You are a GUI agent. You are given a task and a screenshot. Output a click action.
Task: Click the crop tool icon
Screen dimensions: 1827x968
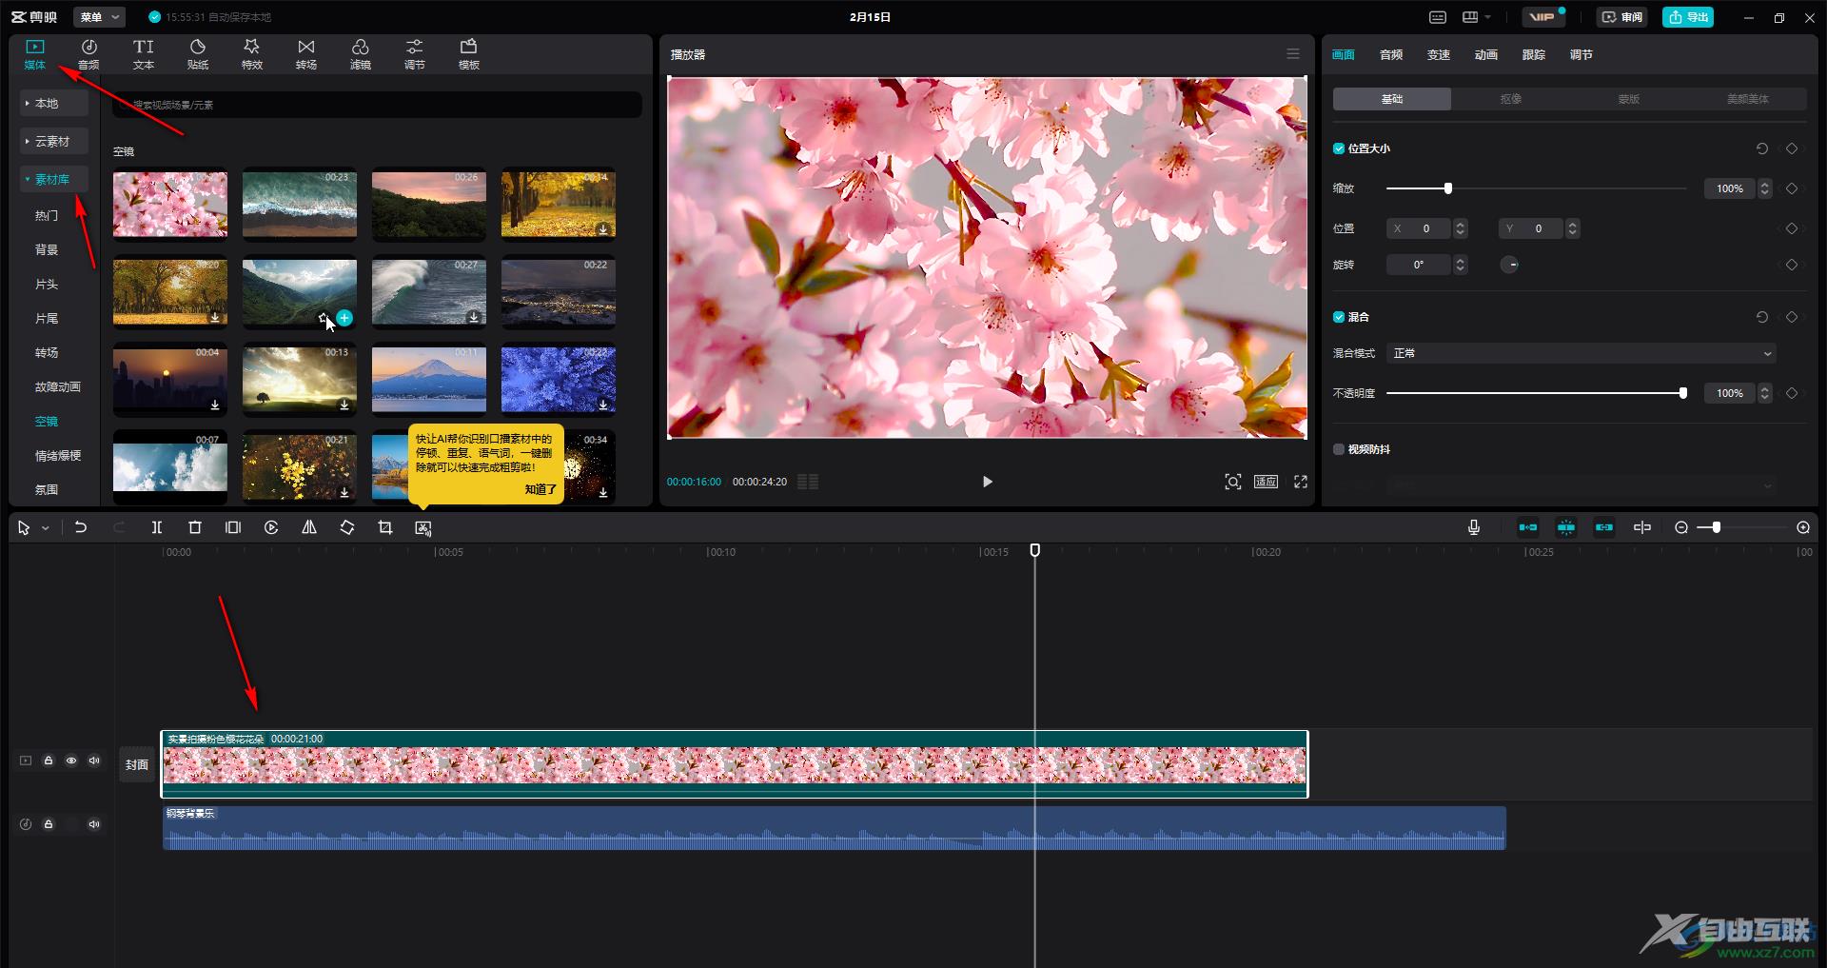pos(385,527)
